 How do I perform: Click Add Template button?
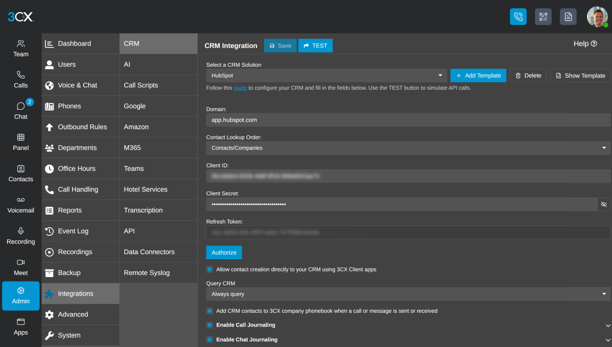[x=478, y=76]
